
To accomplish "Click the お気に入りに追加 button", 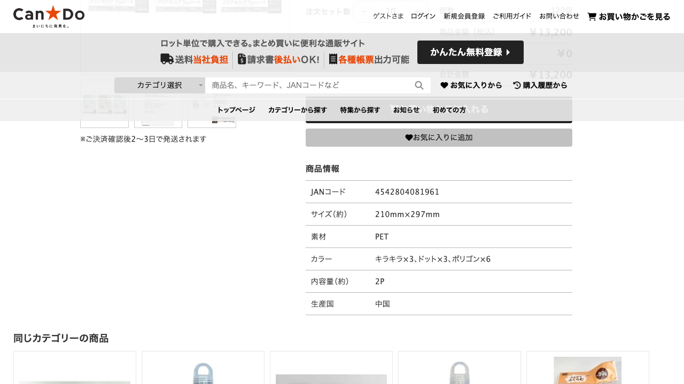I will click(439, 138).
